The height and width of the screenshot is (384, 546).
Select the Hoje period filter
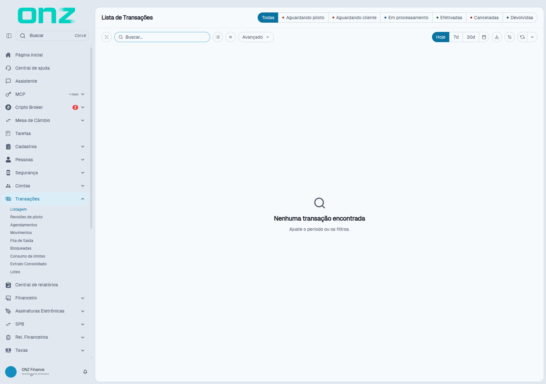tap(441, 37)
